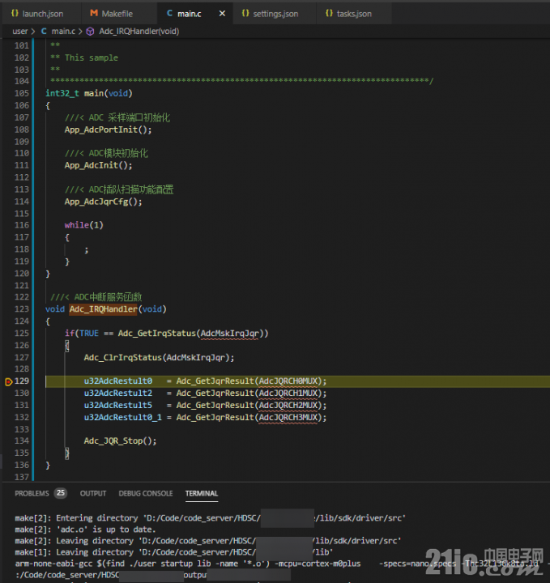Click AdcJQRCH1MUX argument on line 130
Screen dimensions: 550x583
[x=288, y=393]
